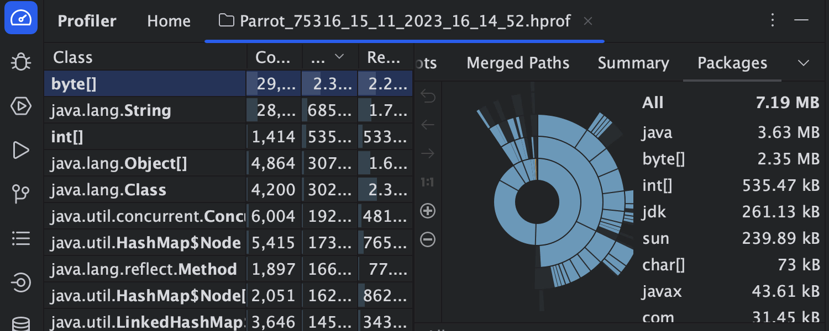Click the zoom out minus icon
The height and width of the screenshot is (331, 829).
tap(428, 239)
